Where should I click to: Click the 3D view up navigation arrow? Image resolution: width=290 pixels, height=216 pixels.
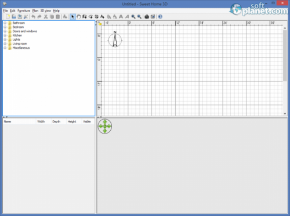105,122
